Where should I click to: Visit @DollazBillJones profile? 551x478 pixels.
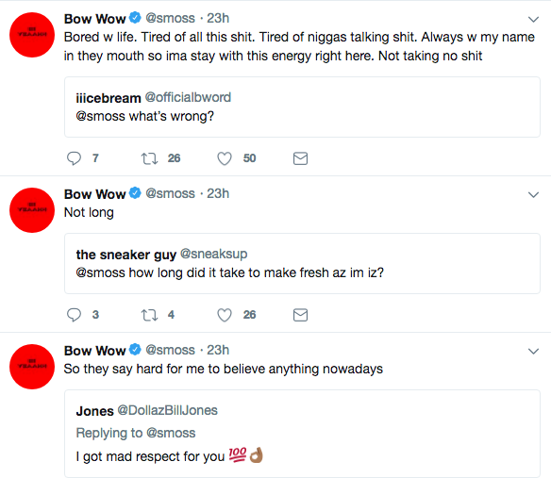[x=167, y=410]
